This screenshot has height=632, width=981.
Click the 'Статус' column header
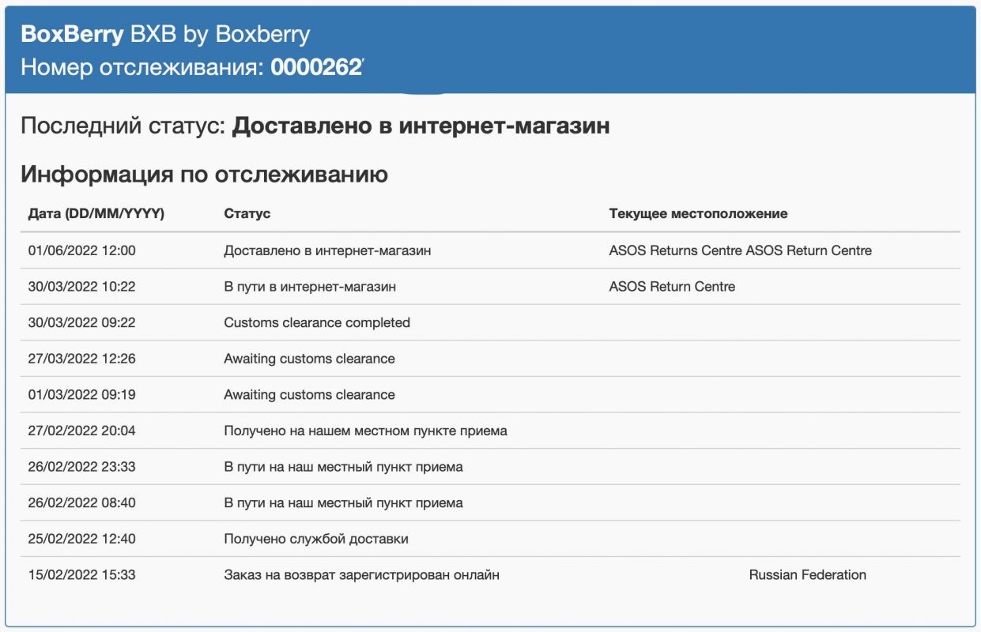247,213
